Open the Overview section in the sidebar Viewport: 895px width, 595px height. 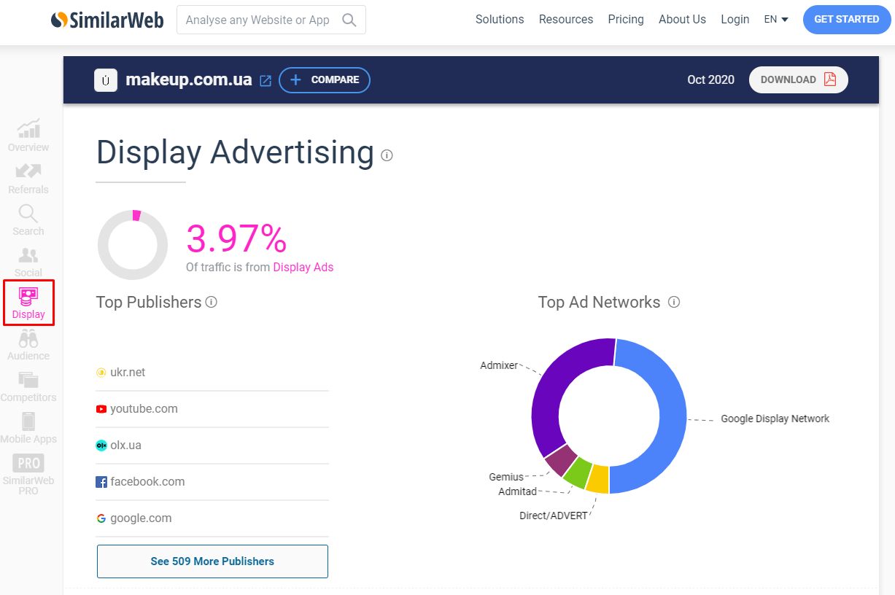click(x=28, y=135)
